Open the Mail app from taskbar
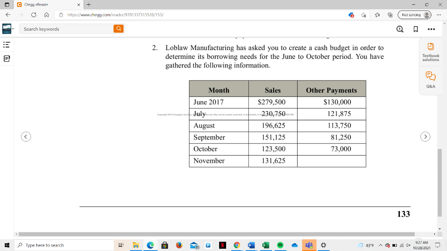This screenshot has height=251, width=447. click(194, 245)
